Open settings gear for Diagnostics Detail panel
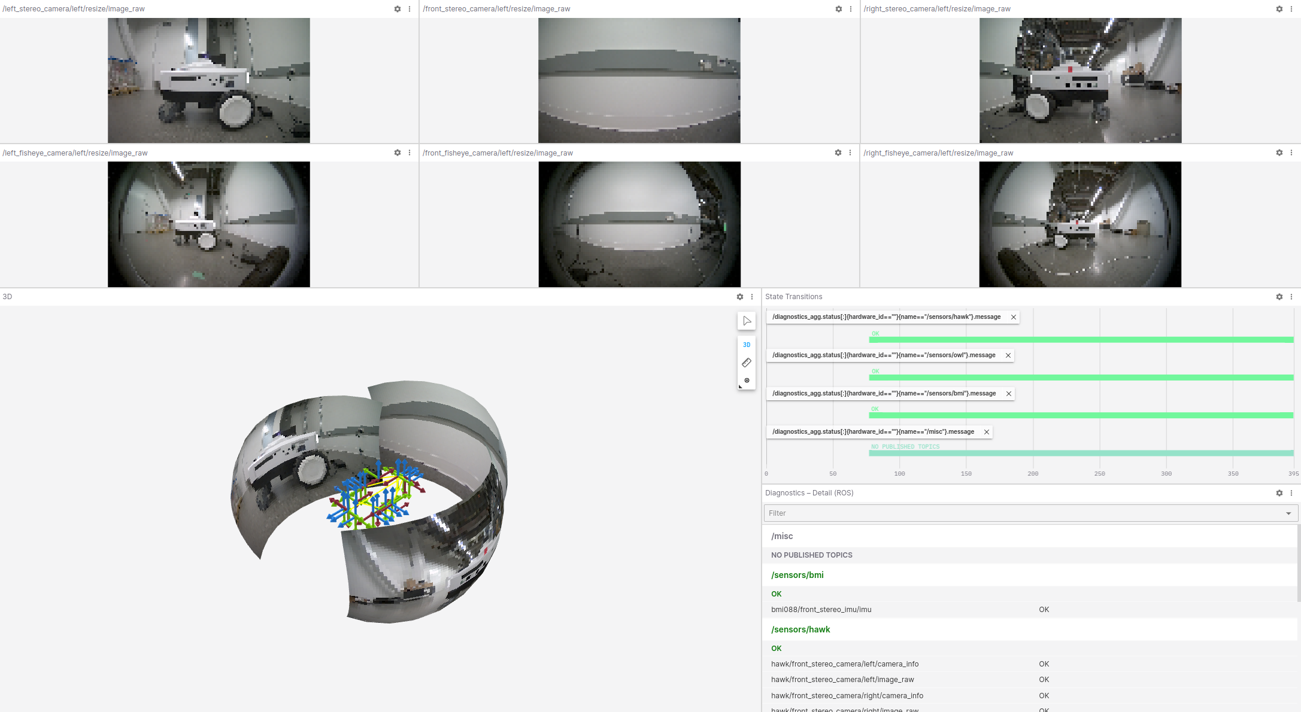This screenshot has width=1301, height=712. [x=1279, y=493]
